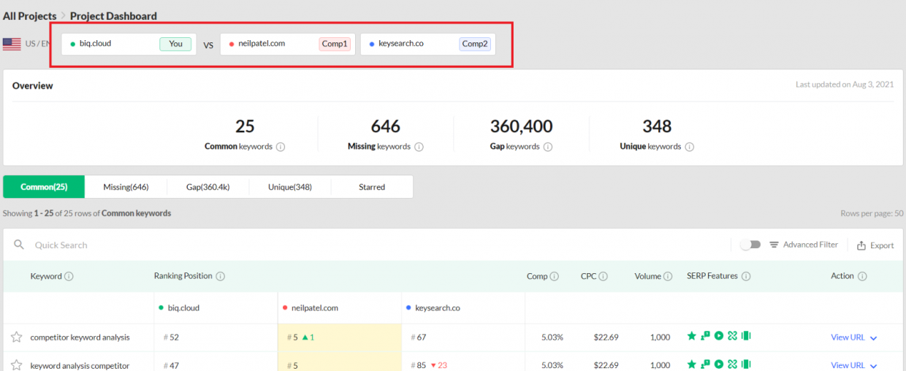906x371 pixels.
Task: Click video SERP icon in 'keyword analysis competitor' row
Action: [719, 364]
